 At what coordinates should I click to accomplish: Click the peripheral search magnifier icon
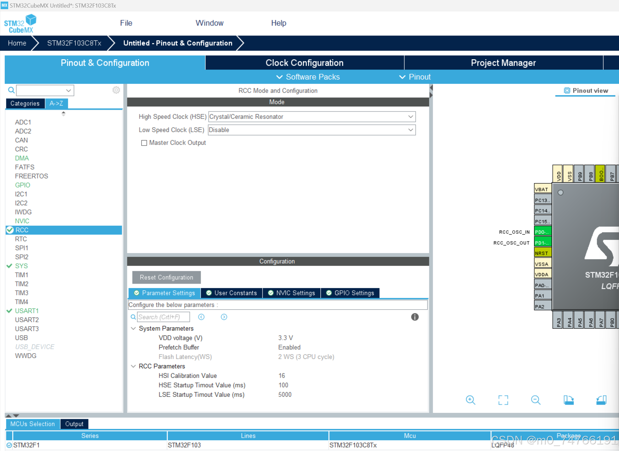[11, 90]
